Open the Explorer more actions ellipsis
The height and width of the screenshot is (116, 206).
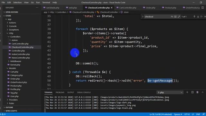tap(37, 8)
